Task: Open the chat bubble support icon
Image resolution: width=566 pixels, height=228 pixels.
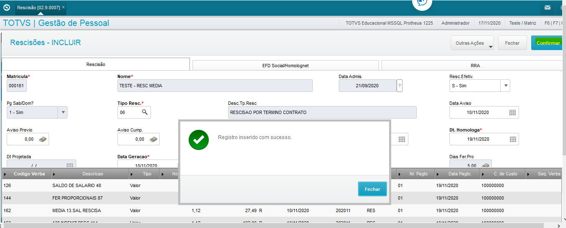Action: (x=421, y=3)
